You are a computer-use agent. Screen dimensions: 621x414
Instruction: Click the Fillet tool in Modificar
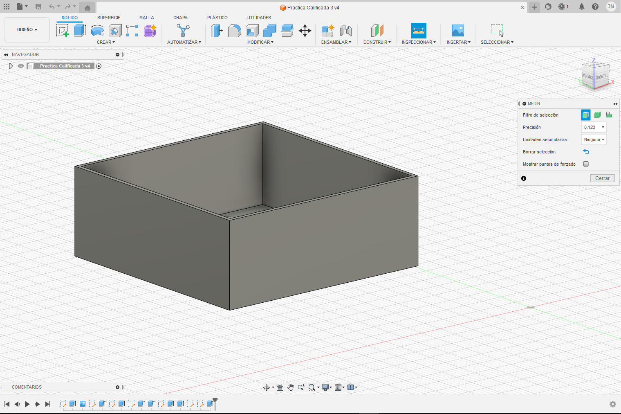[234, 31]
